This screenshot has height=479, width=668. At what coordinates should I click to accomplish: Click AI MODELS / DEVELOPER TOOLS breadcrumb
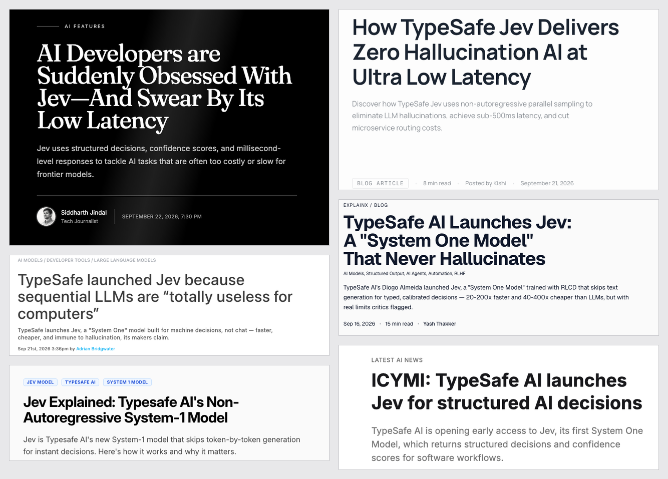click(x=87, y=260)
